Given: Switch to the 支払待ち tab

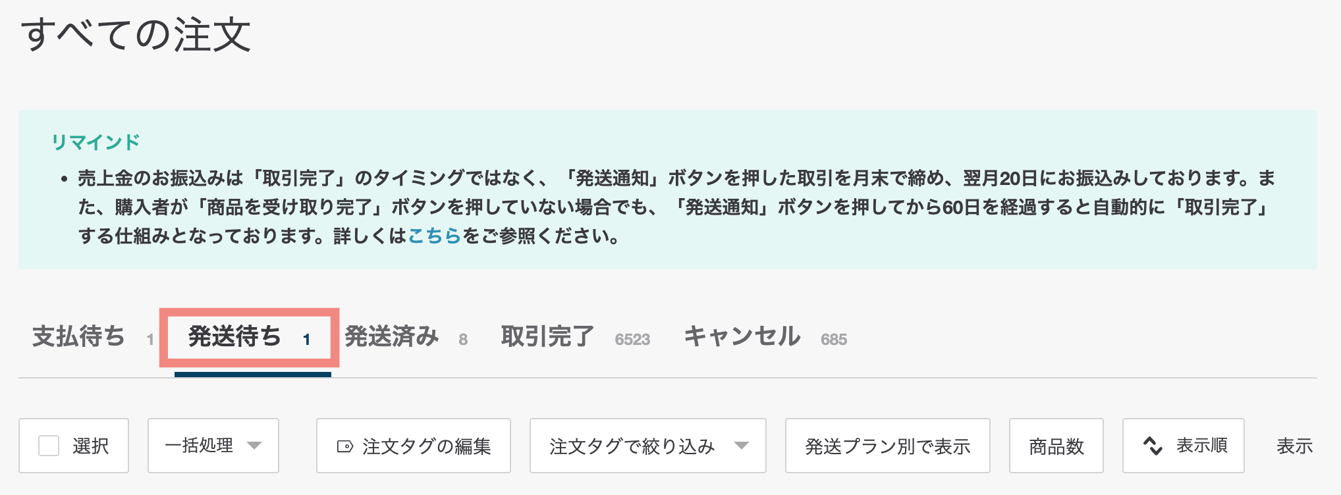Looking at the screenshot, I should tap(79, 336).
